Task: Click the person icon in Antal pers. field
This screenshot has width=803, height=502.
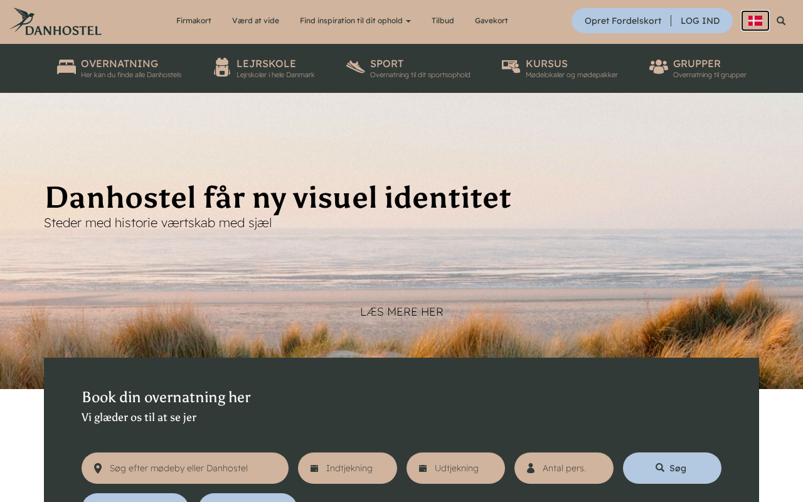Action: click(x=531, y=468)
